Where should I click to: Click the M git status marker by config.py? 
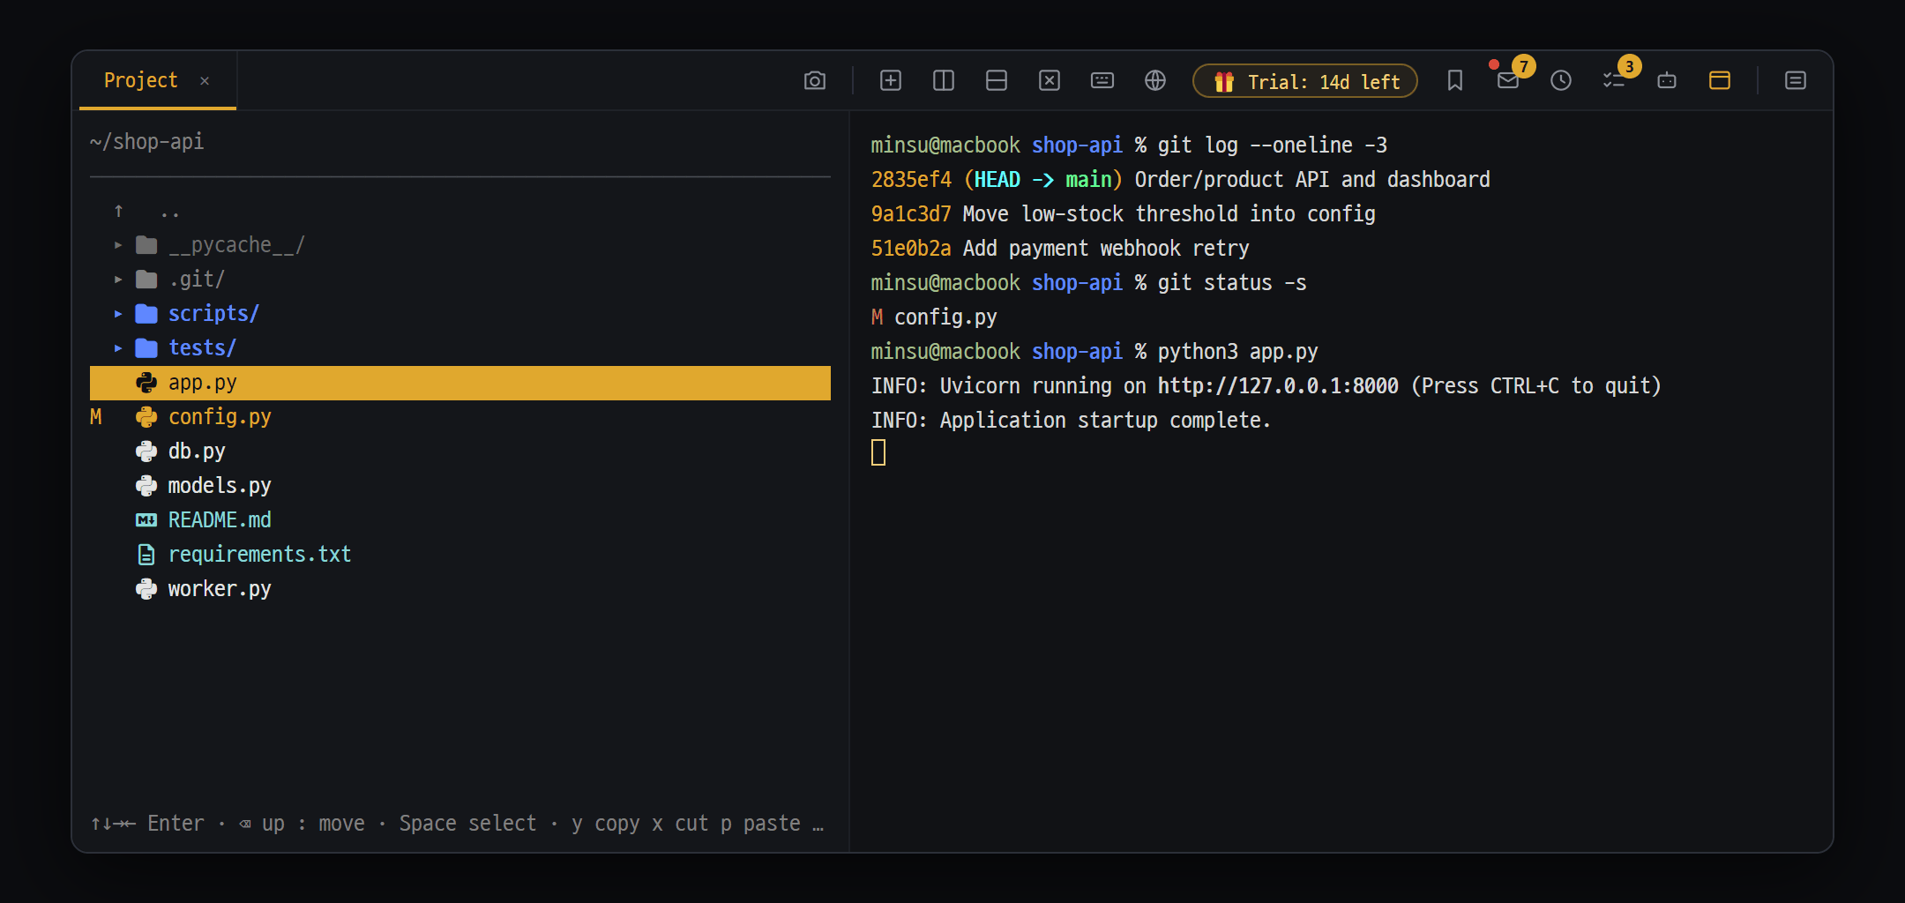96,417
